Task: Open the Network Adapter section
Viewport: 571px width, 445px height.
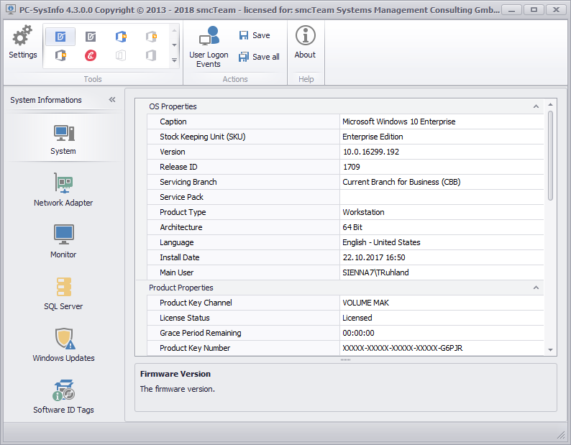Action: [63, 190]
